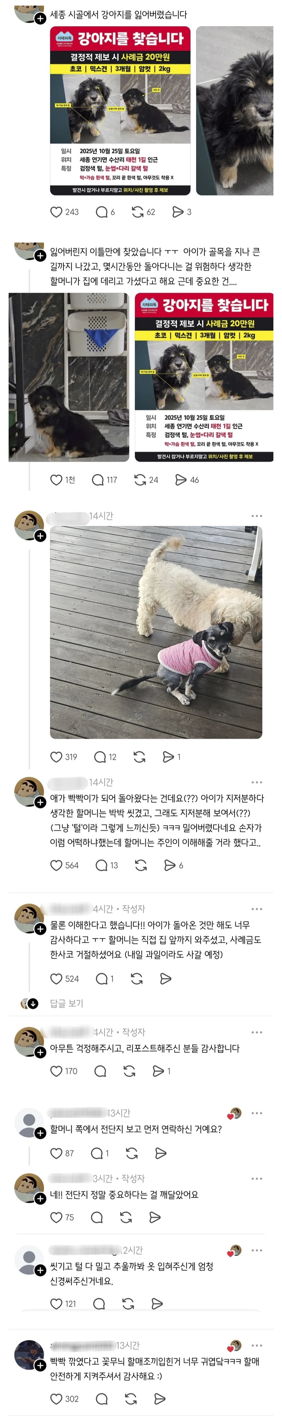This screenshot has height=1427, width=282.
Task: Repost the post showing 62 reposts
Action: (138, 212)
